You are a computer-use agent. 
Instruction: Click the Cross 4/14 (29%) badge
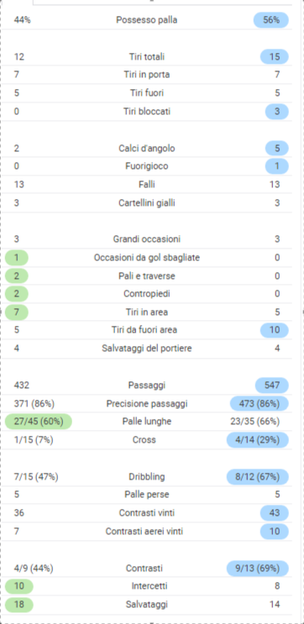258,440
